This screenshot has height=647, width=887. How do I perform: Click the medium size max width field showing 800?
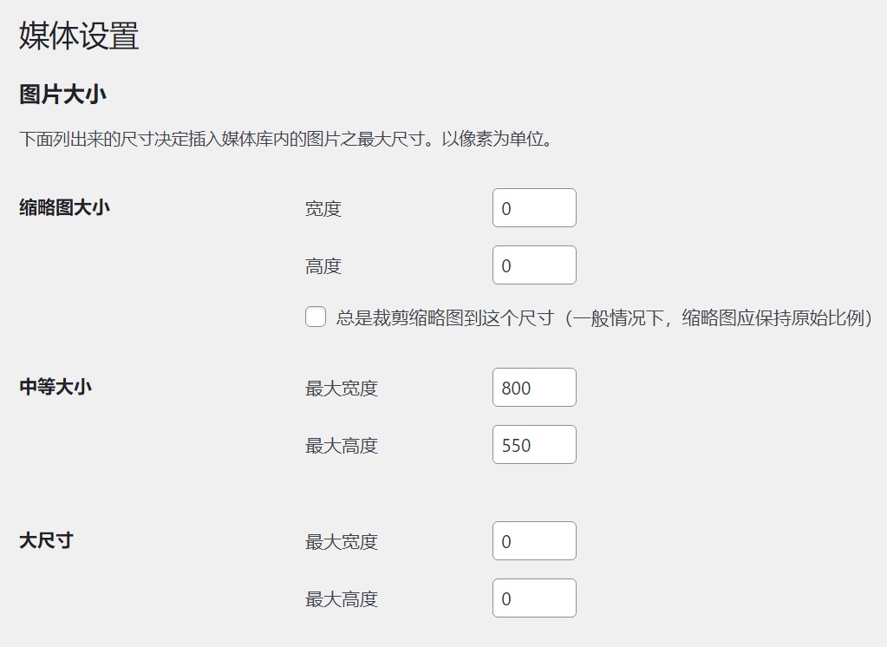pyautogui.click(x=533, y=387)
